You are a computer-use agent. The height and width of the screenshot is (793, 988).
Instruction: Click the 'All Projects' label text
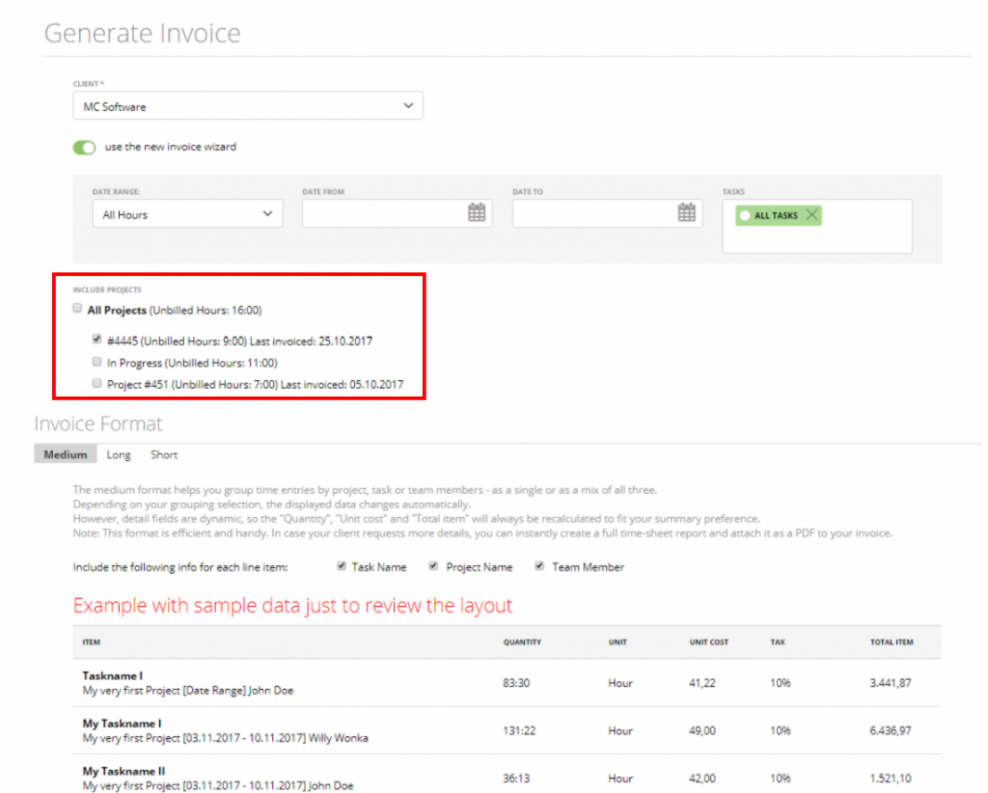pyautogui.click(x=117, y=310)
